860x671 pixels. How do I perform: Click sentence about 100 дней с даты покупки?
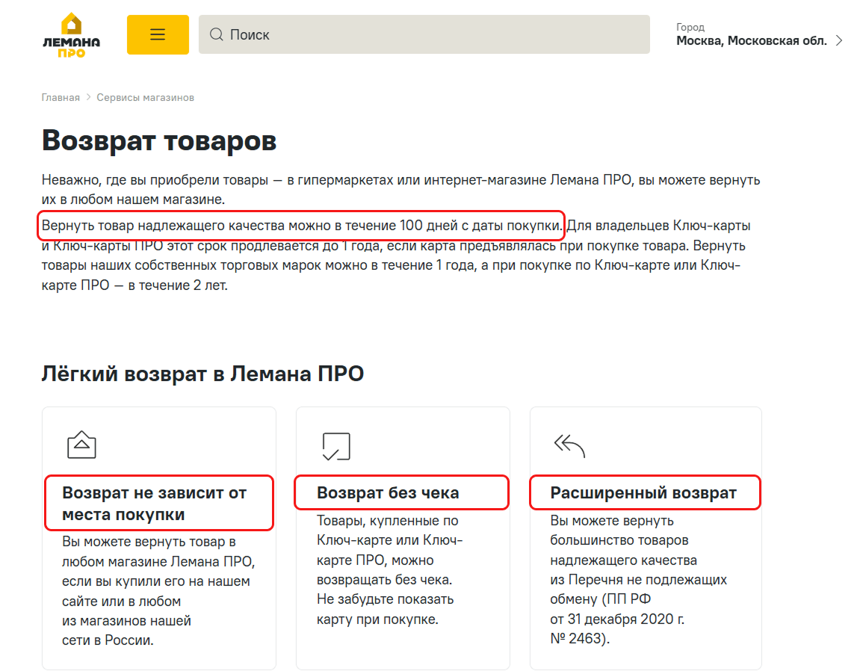click(x=302, y=226)
